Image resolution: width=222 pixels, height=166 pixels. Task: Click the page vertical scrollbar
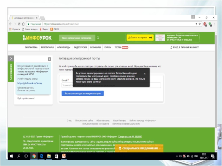[x=216, y=82]
